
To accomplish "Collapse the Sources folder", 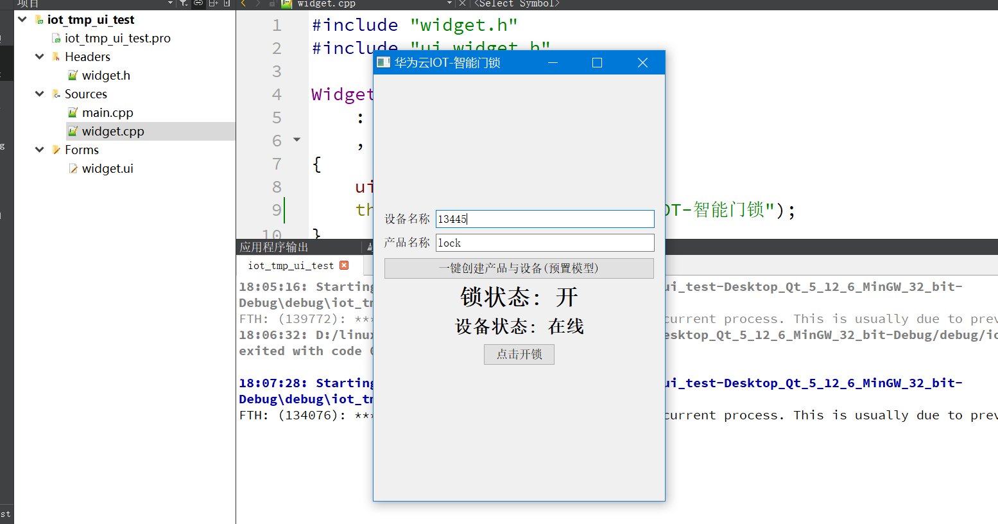I will pos(40,94).
